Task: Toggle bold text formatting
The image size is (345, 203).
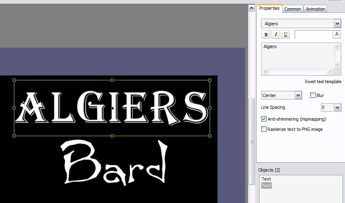Action: point(266,35)
